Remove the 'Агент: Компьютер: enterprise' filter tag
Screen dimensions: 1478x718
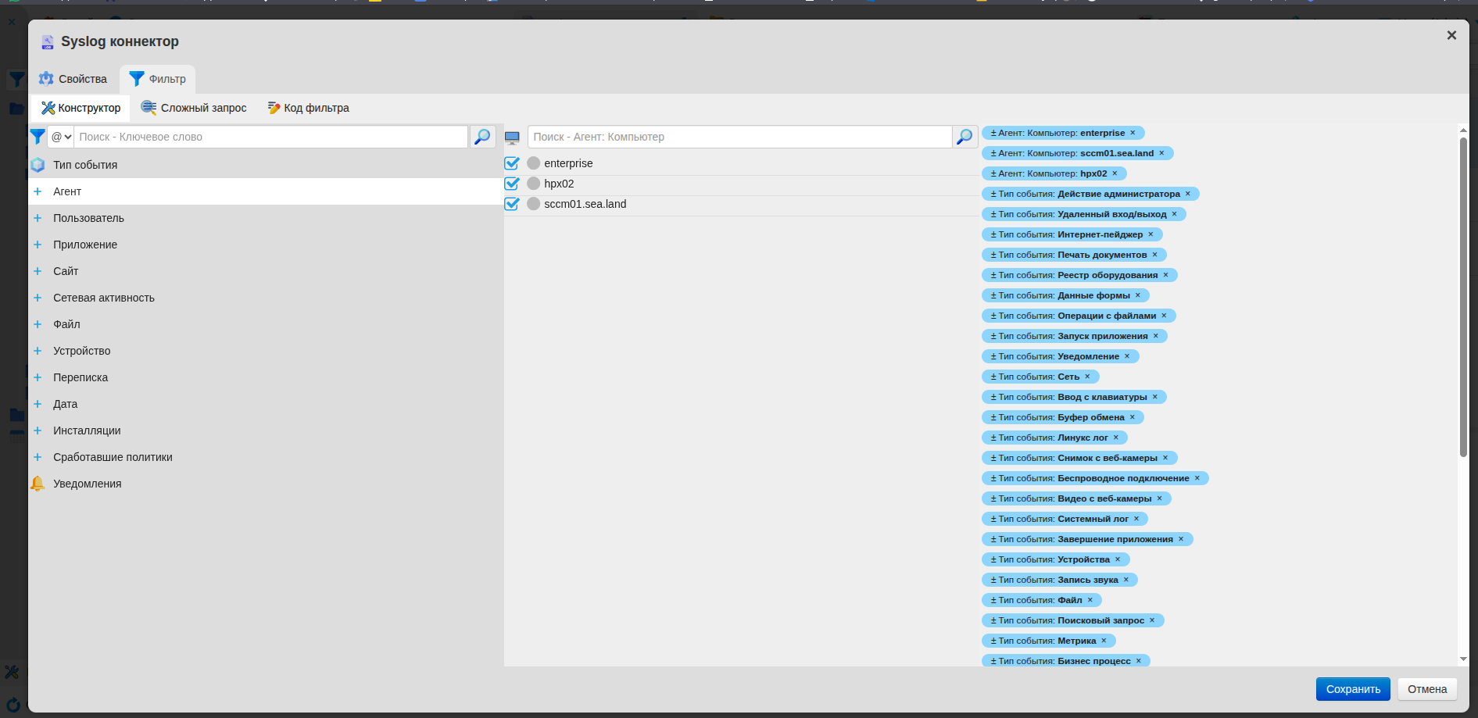point(1133,133)
